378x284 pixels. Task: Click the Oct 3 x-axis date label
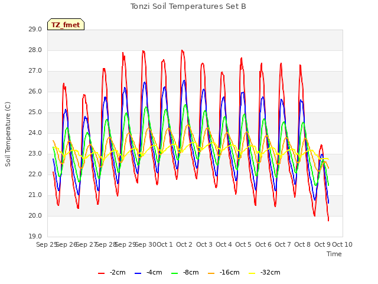pyautogui.click(x=204, y=244)
